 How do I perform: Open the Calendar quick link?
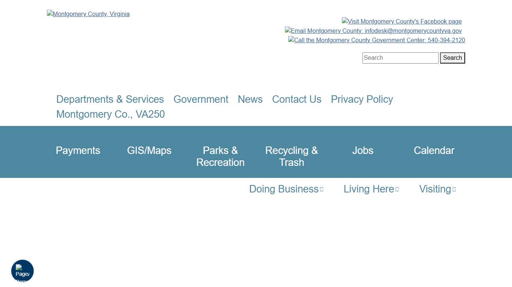434,151
